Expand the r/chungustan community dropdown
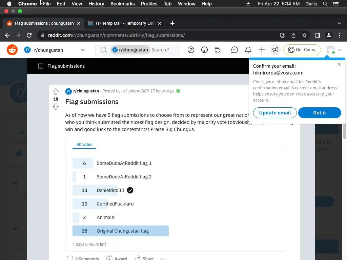This screenshot has width=347, height=260. point(83,50)
